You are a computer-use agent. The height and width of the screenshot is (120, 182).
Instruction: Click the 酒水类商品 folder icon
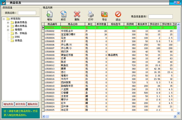[12, 26]
